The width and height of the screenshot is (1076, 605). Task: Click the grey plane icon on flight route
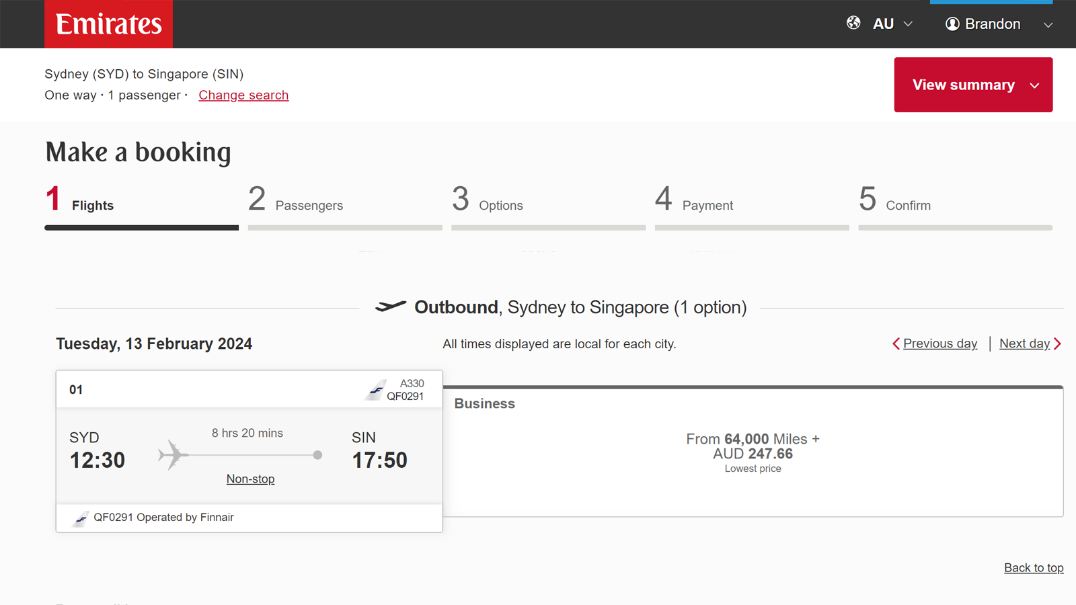[173, 455]
